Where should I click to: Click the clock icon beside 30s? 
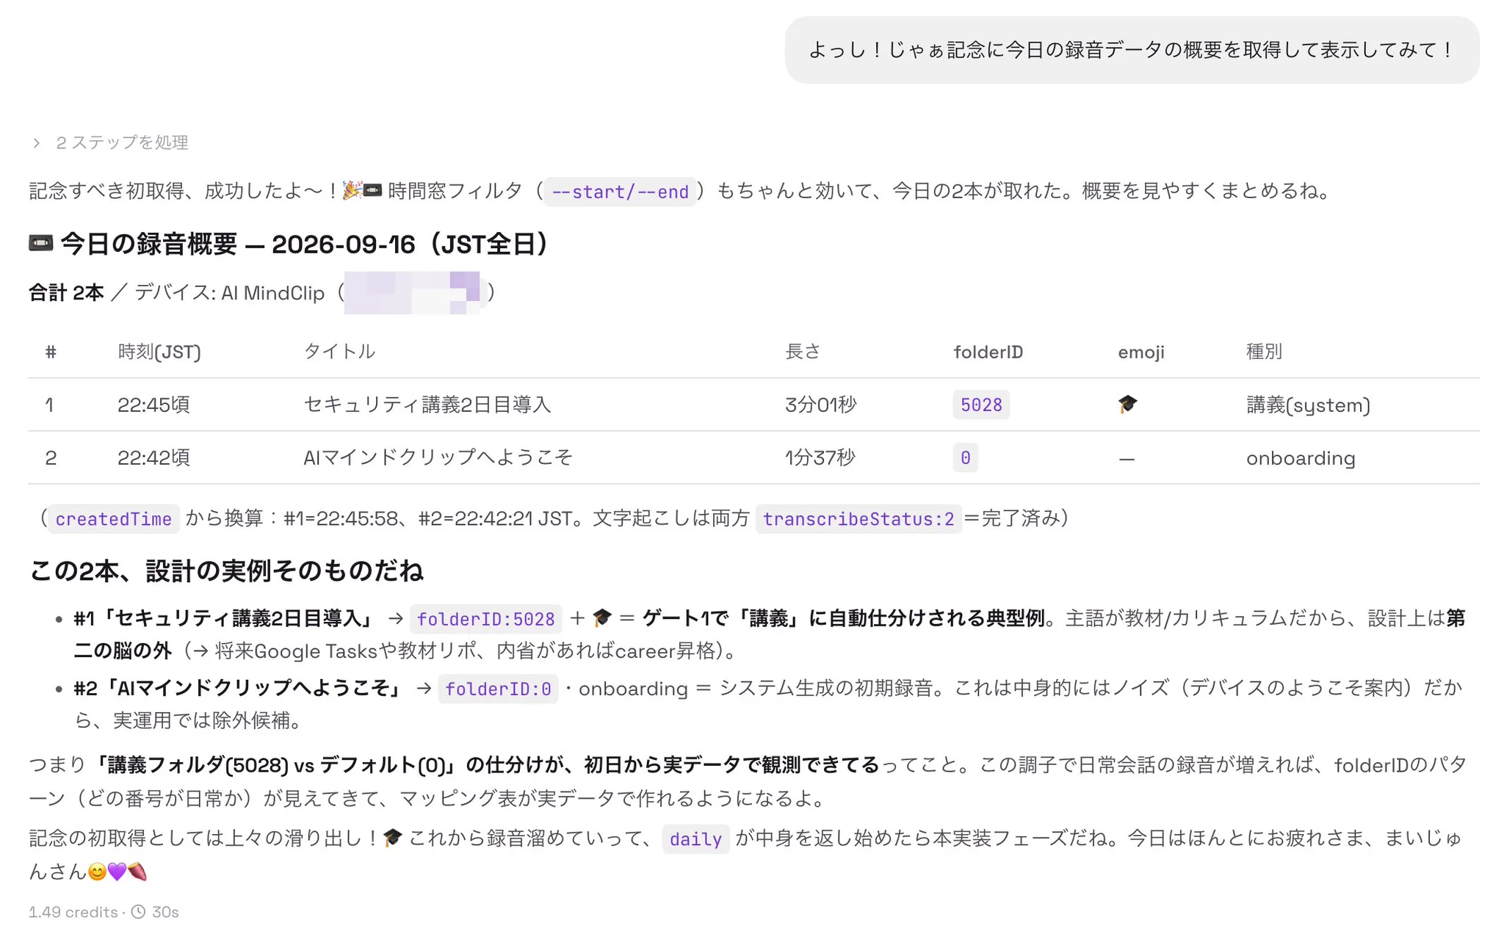pos(138,912)
